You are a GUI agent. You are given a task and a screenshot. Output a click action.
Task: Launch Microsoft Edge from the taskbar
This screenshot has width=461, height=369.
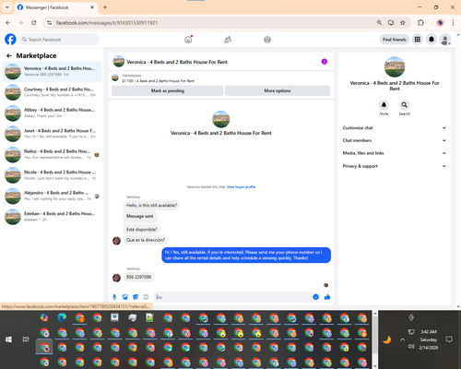coord(62,317)
